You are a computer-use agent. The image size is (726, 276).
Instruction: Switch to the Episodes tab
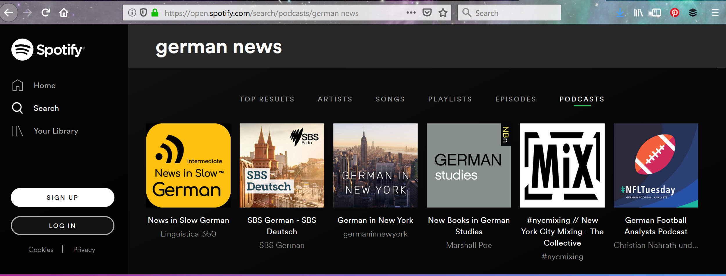point(515,99)
